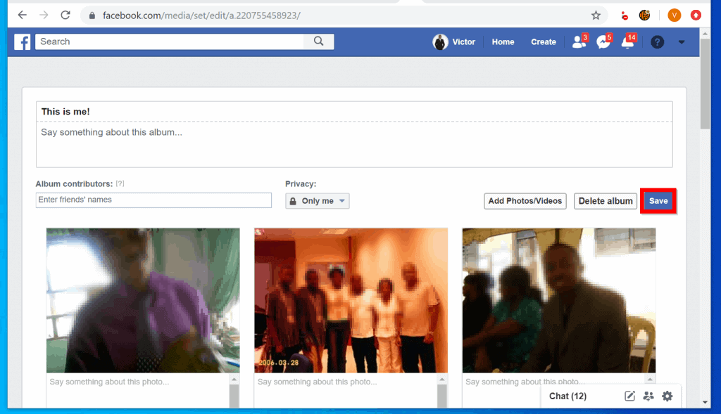Click the page scrollbar up arrow
This screenshot has height=414, width=721.
[x=705, y=34]
